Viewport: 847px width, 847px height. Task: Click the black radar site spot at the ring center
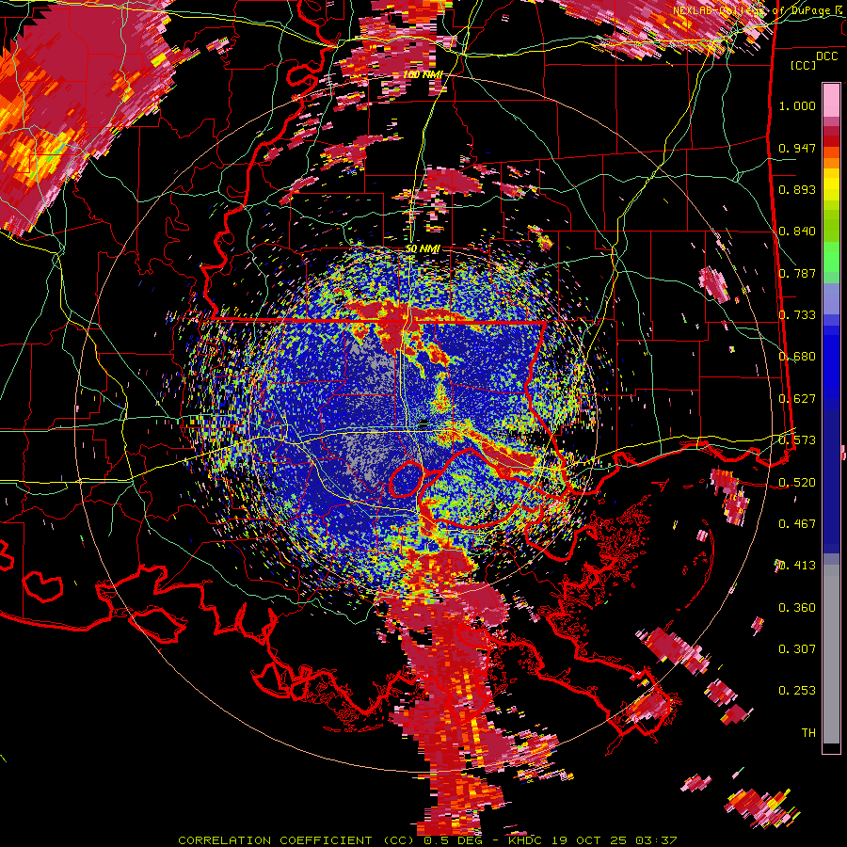423,424
